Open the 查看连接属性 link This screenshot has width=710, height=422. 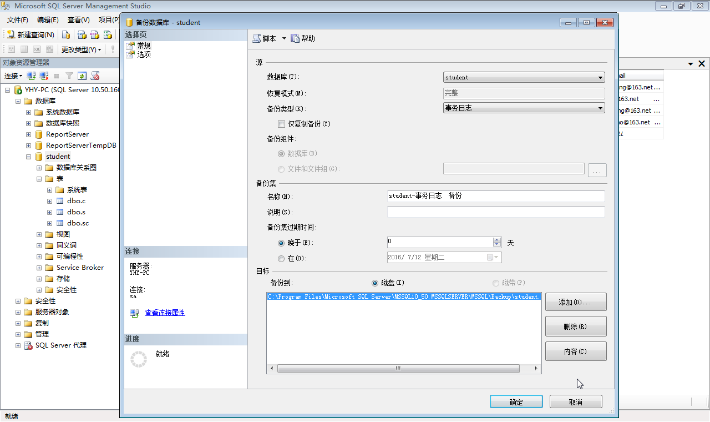click(165, 313)
